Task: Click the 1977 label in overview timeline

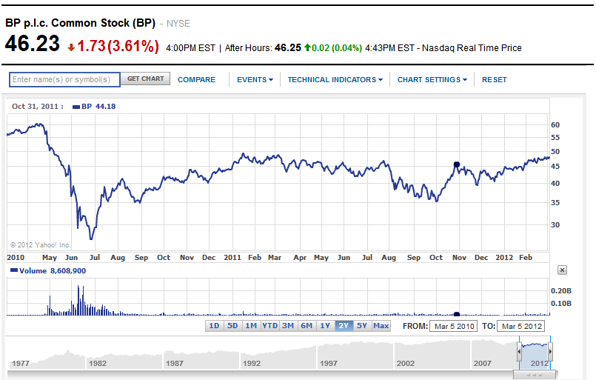Action: [x=21, y=363]
